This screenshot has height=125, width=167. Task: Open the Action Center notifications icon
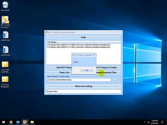point(162,122)
